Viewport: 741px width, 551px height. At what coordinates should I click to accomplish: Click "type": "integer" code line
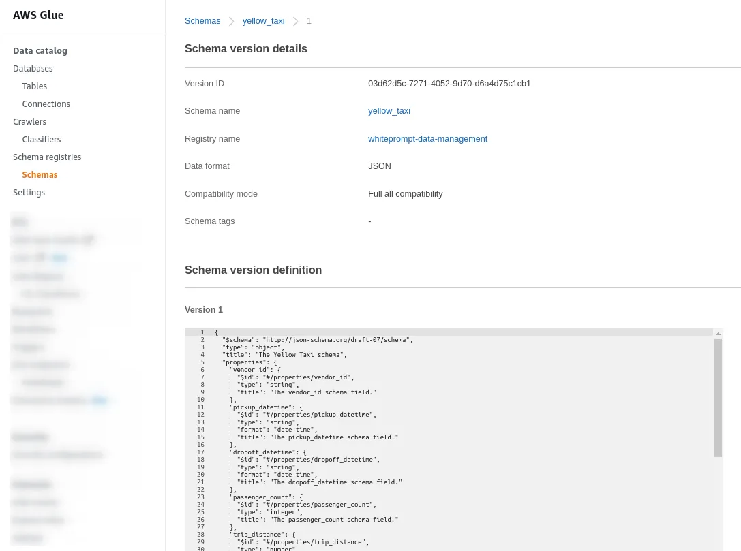tap(270, 512)
